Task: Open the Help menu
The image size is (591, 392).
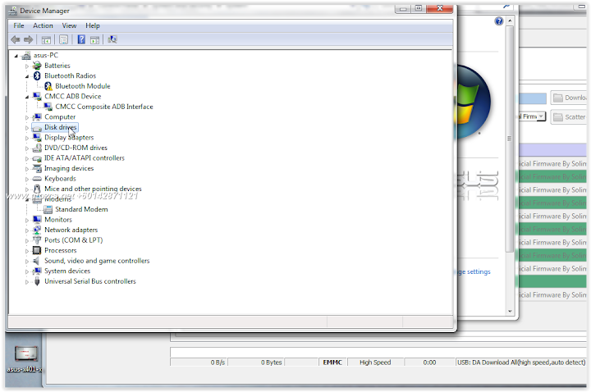Action: [92, 25]
